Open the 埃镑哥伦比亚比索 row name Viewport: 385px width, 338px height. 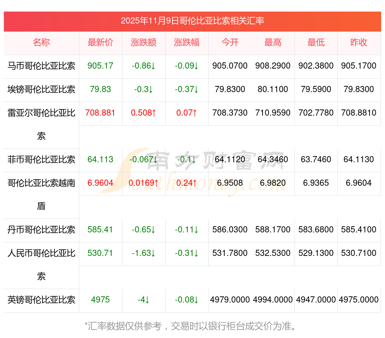tap(41, 89)
